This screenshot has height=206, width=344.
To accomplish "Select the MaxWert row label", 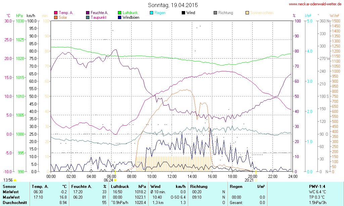I will pyautogui.click(x=11, y=197).
